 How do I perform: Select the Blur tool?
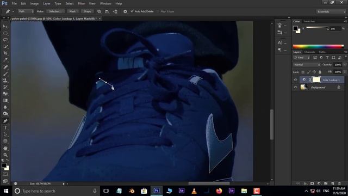5,107
